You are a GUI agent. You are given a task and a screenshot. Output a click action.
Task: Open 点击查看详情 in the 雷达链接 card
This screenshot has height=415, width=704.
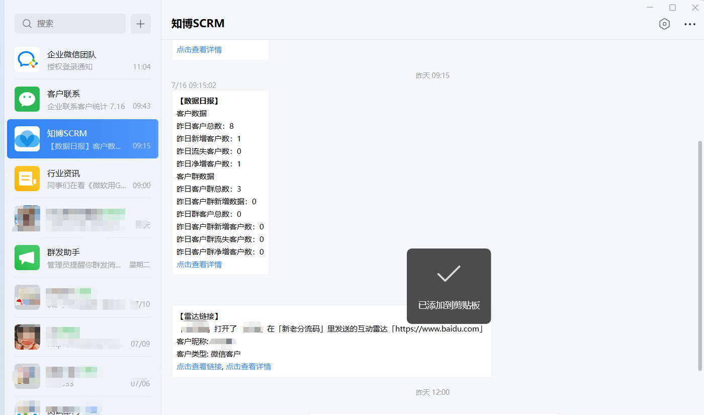click(x=248, y=367)
